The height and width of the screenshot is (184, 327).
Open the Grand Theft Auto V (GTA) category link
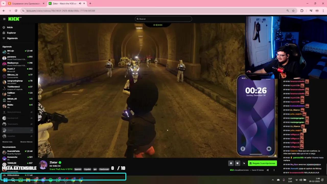pyautogui.click(x=61, y=169)
